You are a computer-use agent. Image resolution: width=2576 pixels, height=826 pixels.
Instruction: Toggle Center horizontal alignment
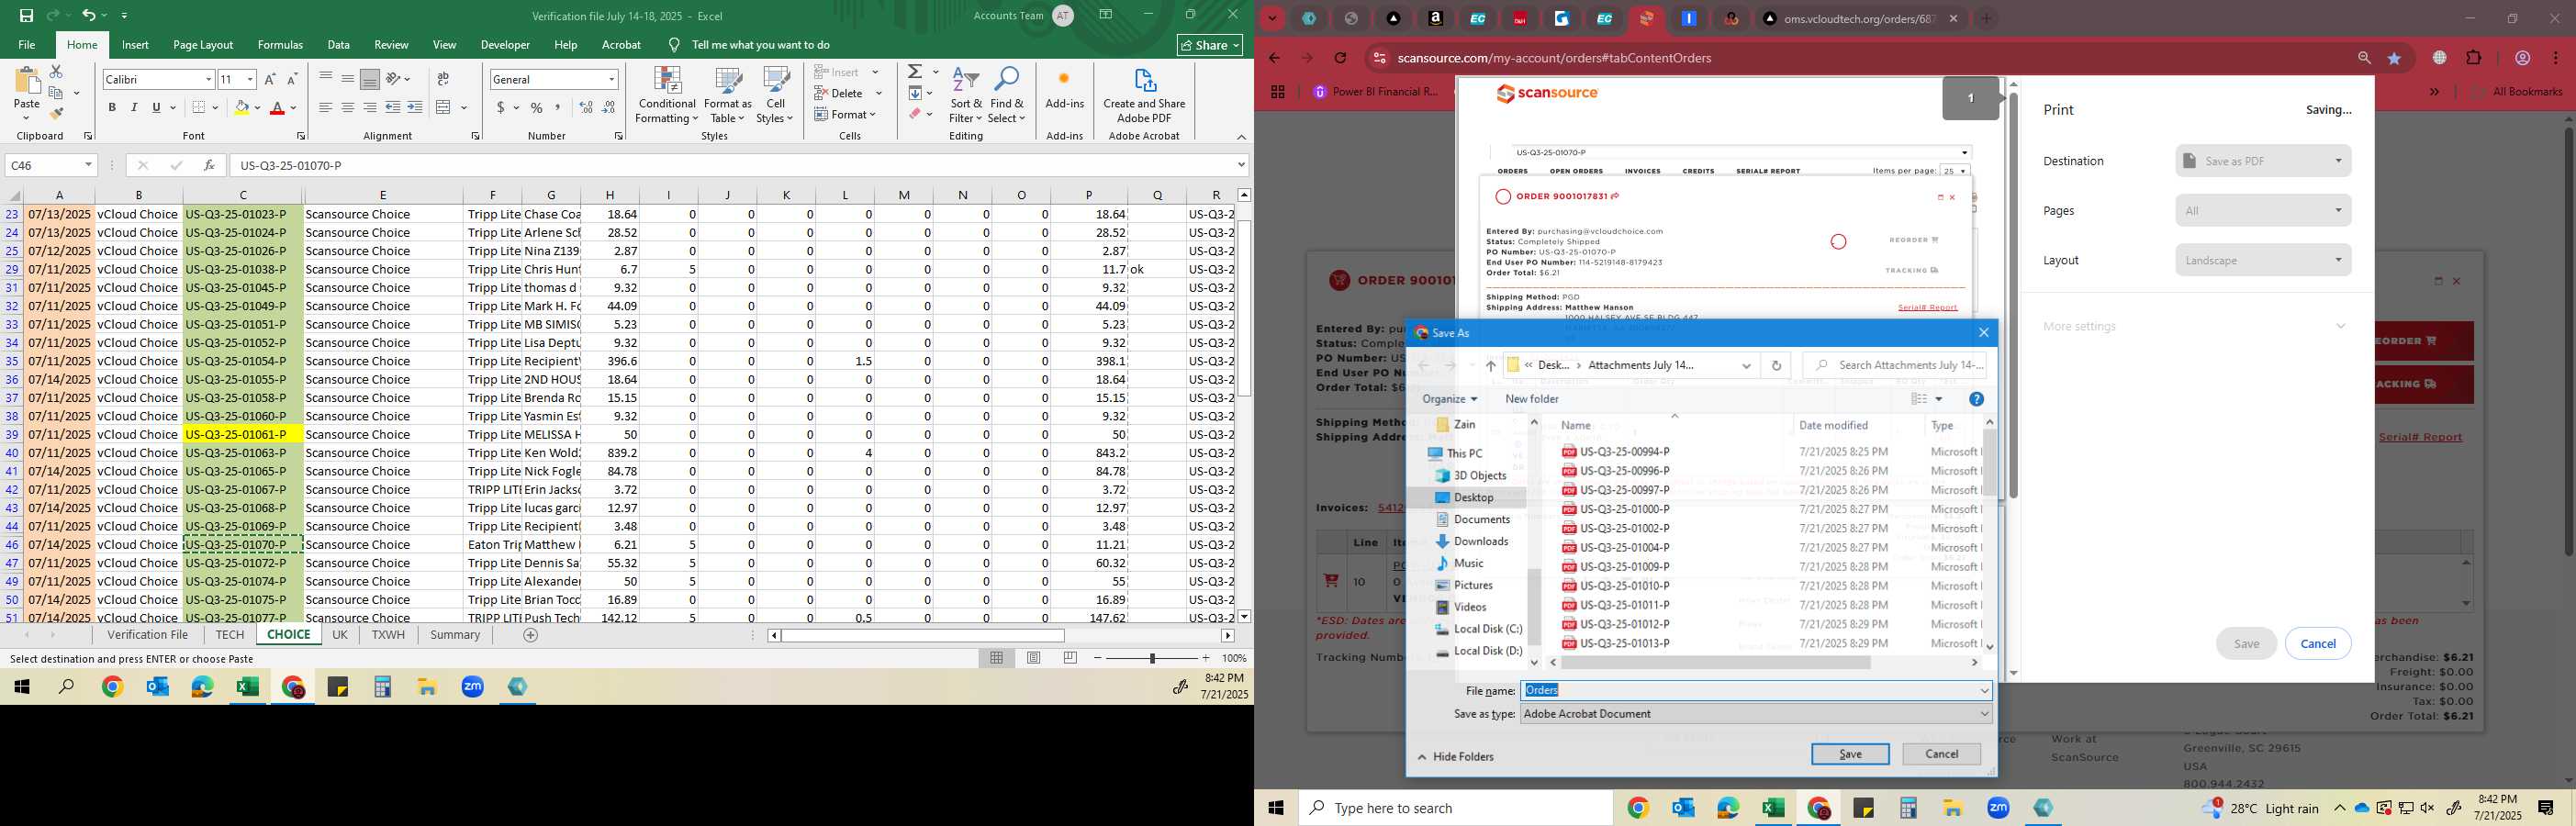(x=347, y=107)
